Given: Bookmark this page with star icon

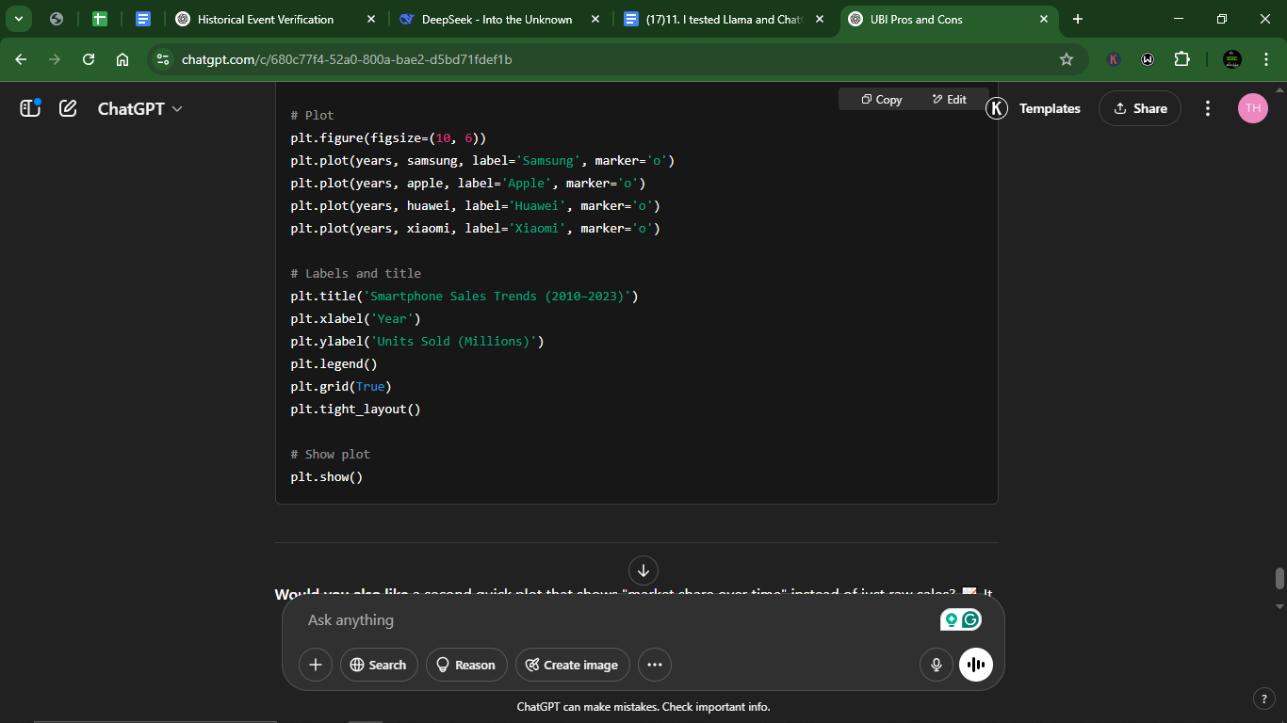Looking at the screenshot, I should pyautogui.click(x=1067, y=59).
